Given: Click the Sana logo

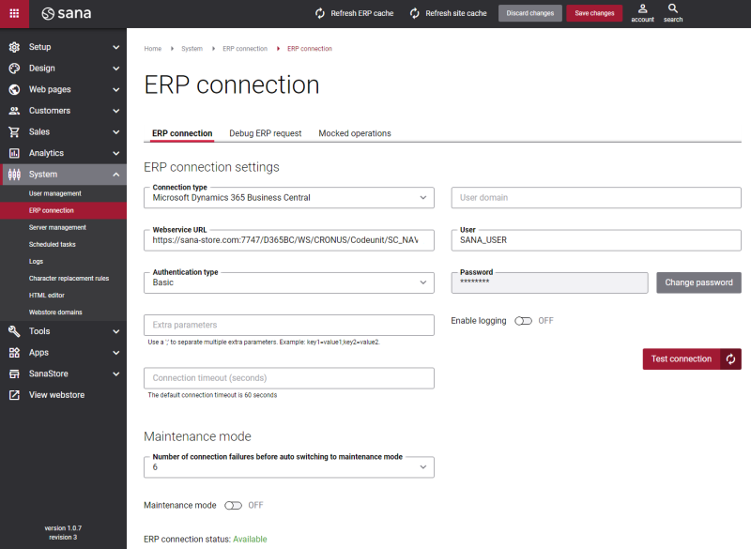Looking at the screenshot, I should [x=66, y=13].
